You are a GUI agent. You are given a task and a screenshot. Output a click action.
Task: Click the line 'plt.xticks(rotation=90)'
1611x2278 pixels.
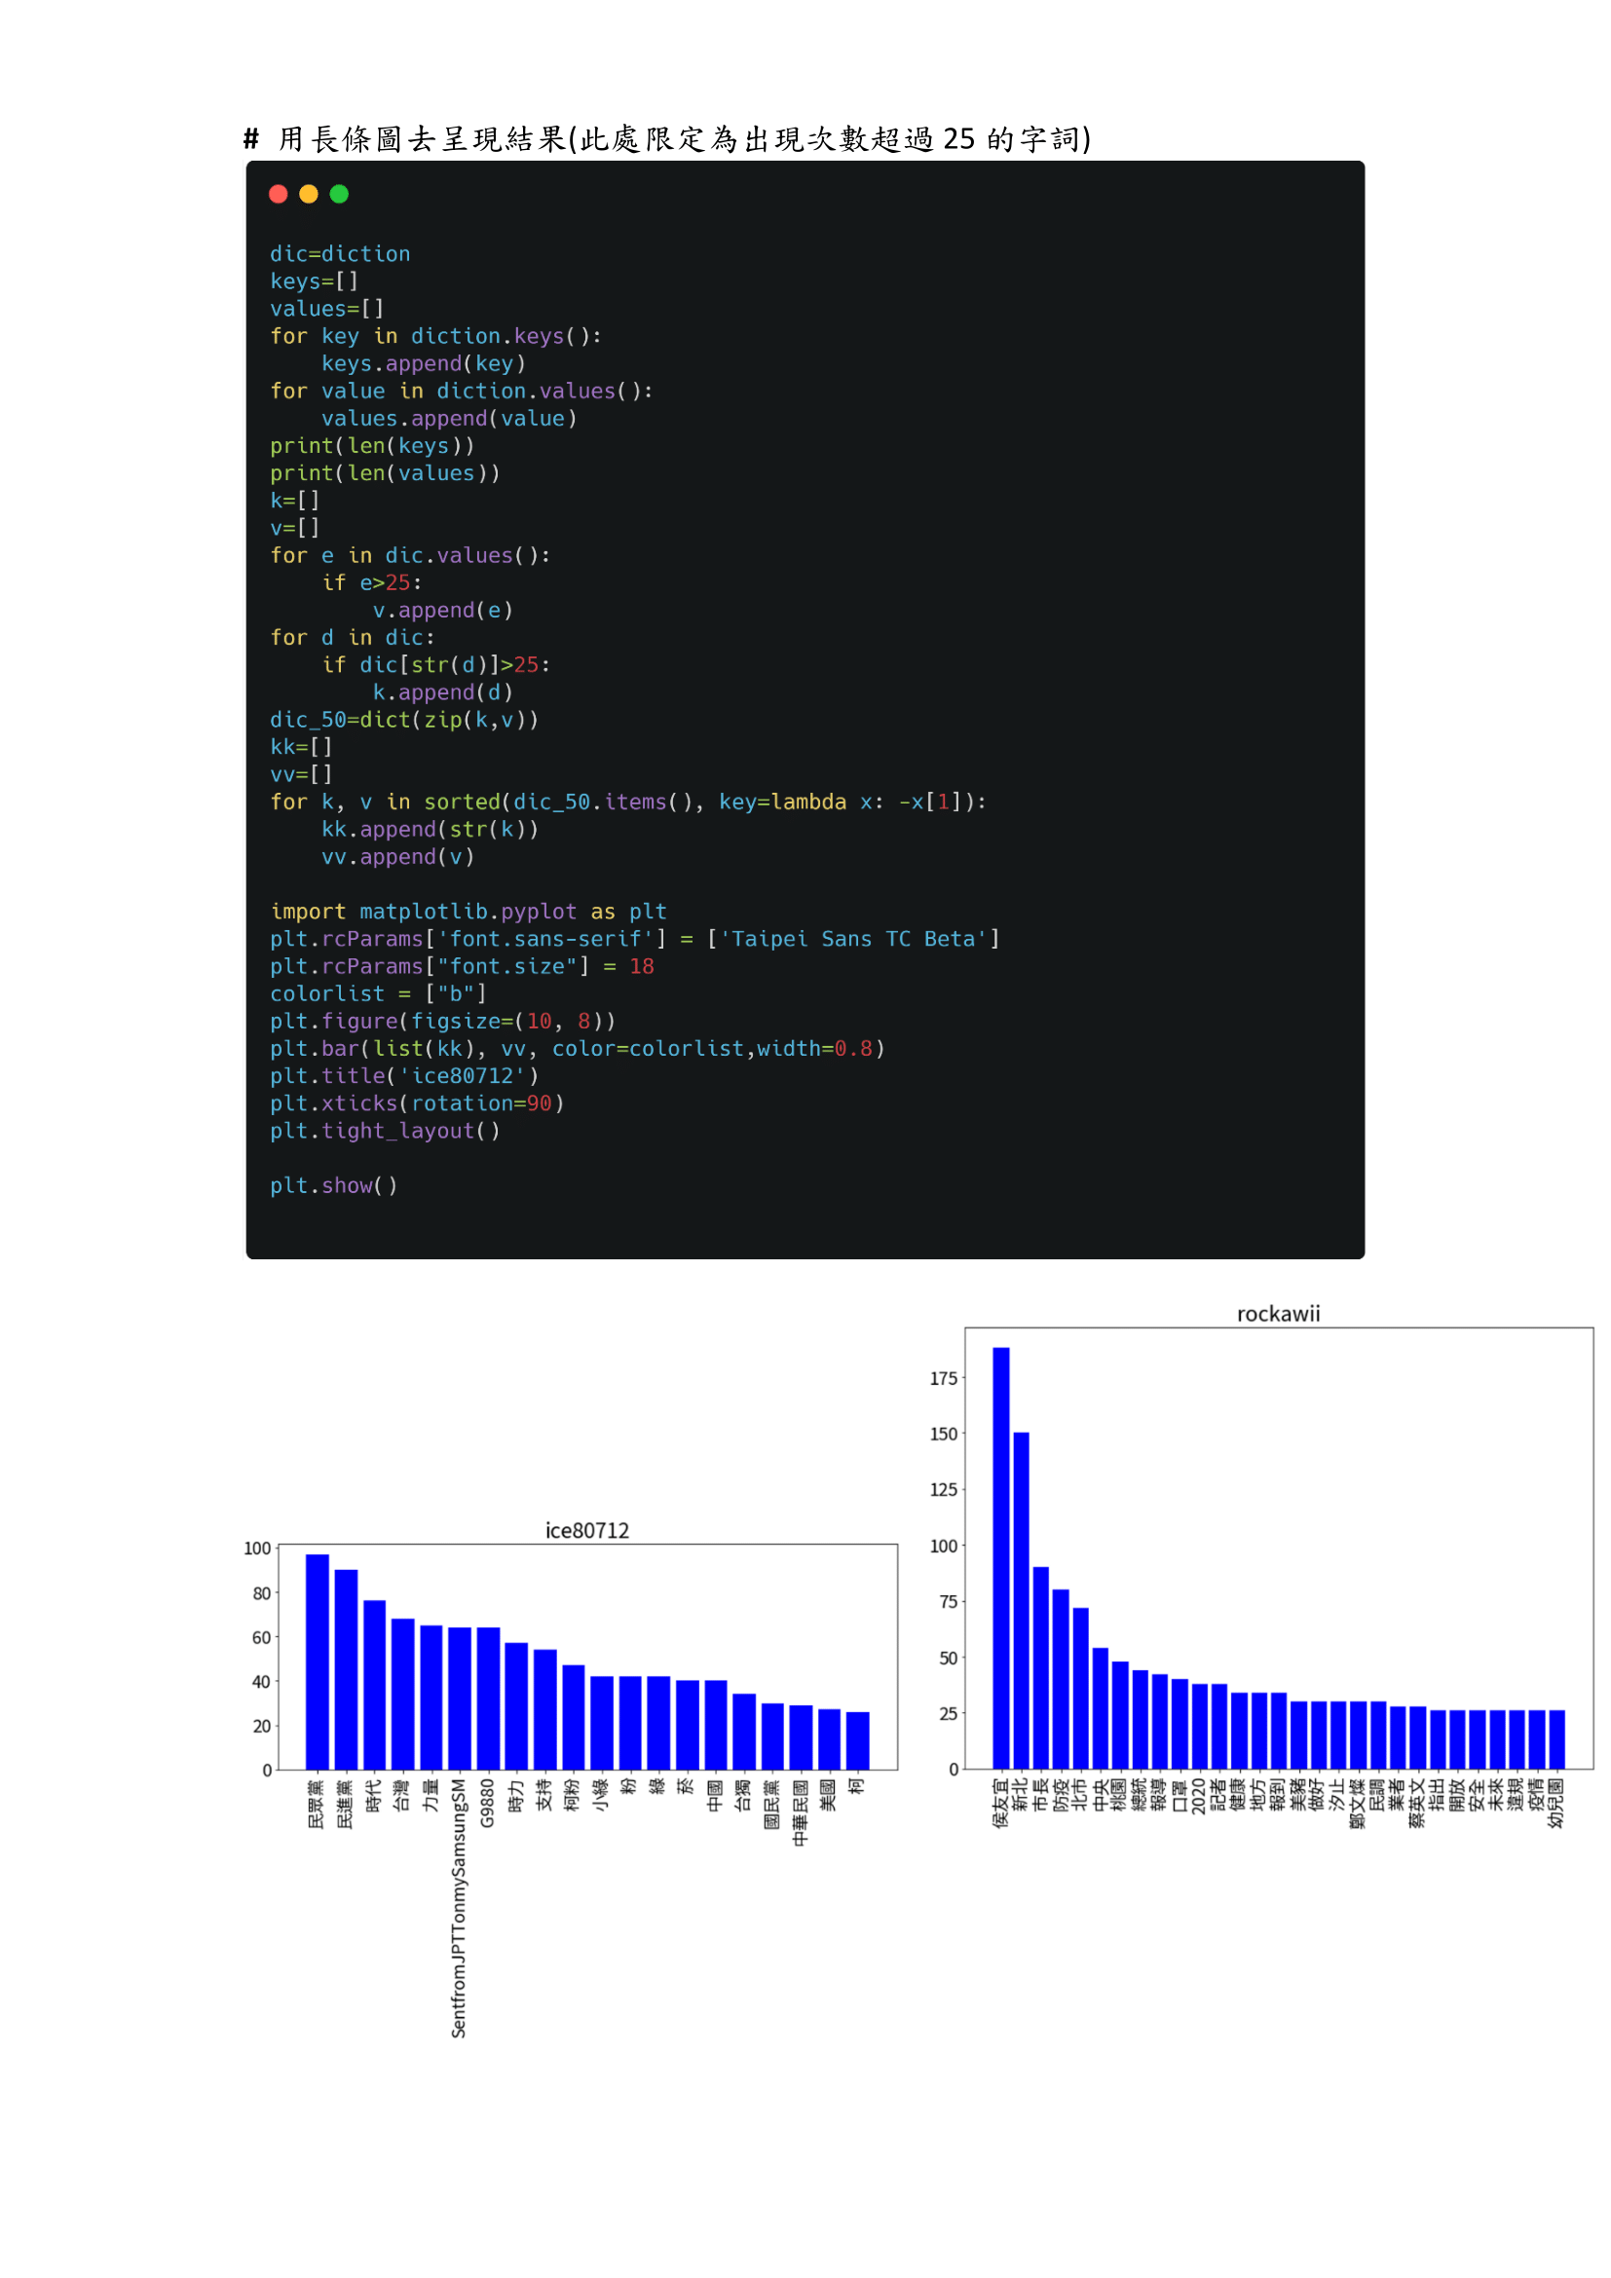click(x=418, y=1104)
